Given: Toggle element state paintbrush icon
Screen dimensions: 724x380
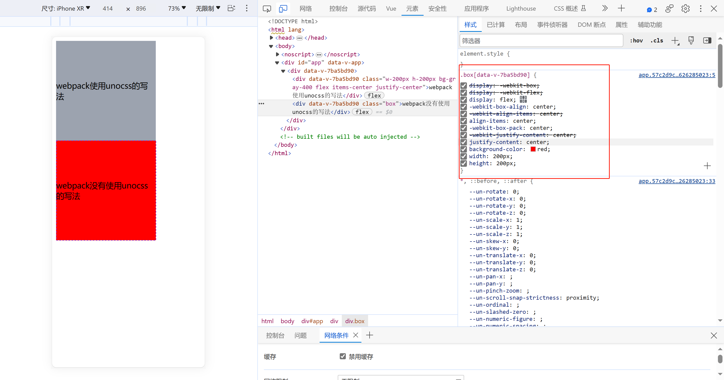Looking at the screenshot, I should tap(691, 41).
